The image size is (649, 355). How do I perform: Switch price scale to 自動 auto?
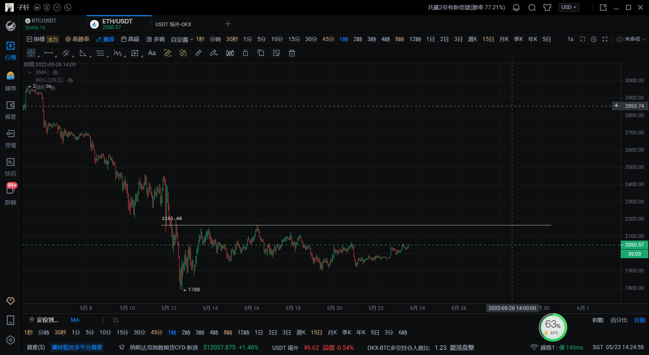640,320
